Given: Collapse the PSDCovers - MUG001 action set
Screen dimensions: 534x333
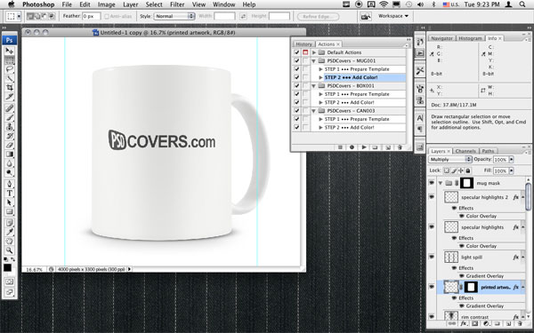Looking at the screenshot, I should point(314,60).
